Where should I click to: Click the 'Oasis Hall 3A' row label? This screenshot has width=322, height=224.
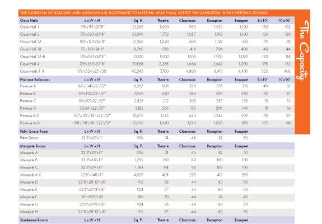[x=31, y=41]
